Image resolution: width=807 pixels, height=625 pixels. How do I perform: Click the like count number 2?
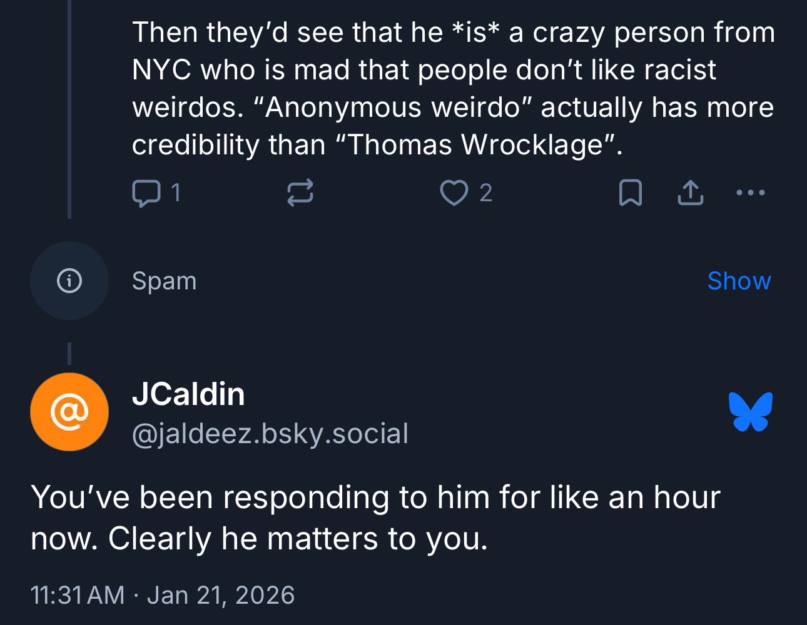point(486,193)
